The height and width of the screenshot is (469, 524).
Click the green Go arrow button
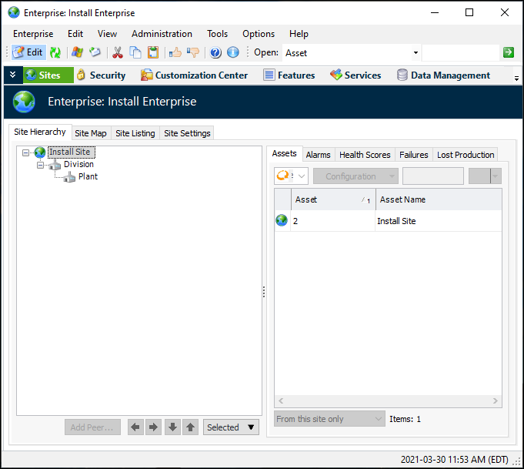509,52
